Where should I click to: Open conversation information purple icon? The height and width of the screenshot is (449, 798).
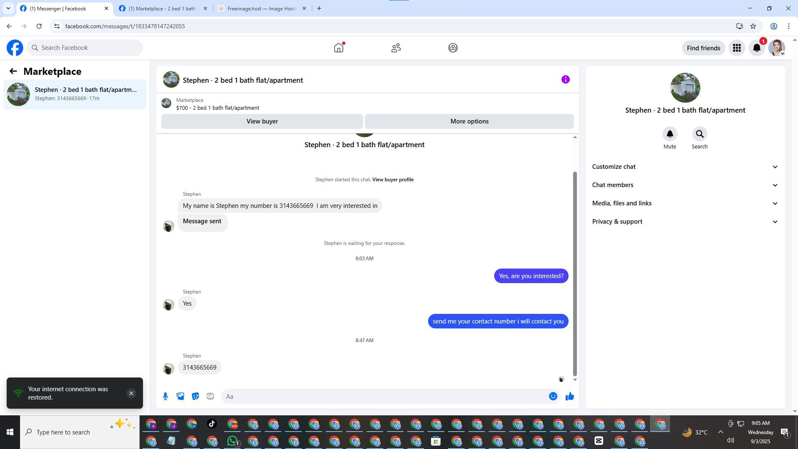[x=566, y=79]
